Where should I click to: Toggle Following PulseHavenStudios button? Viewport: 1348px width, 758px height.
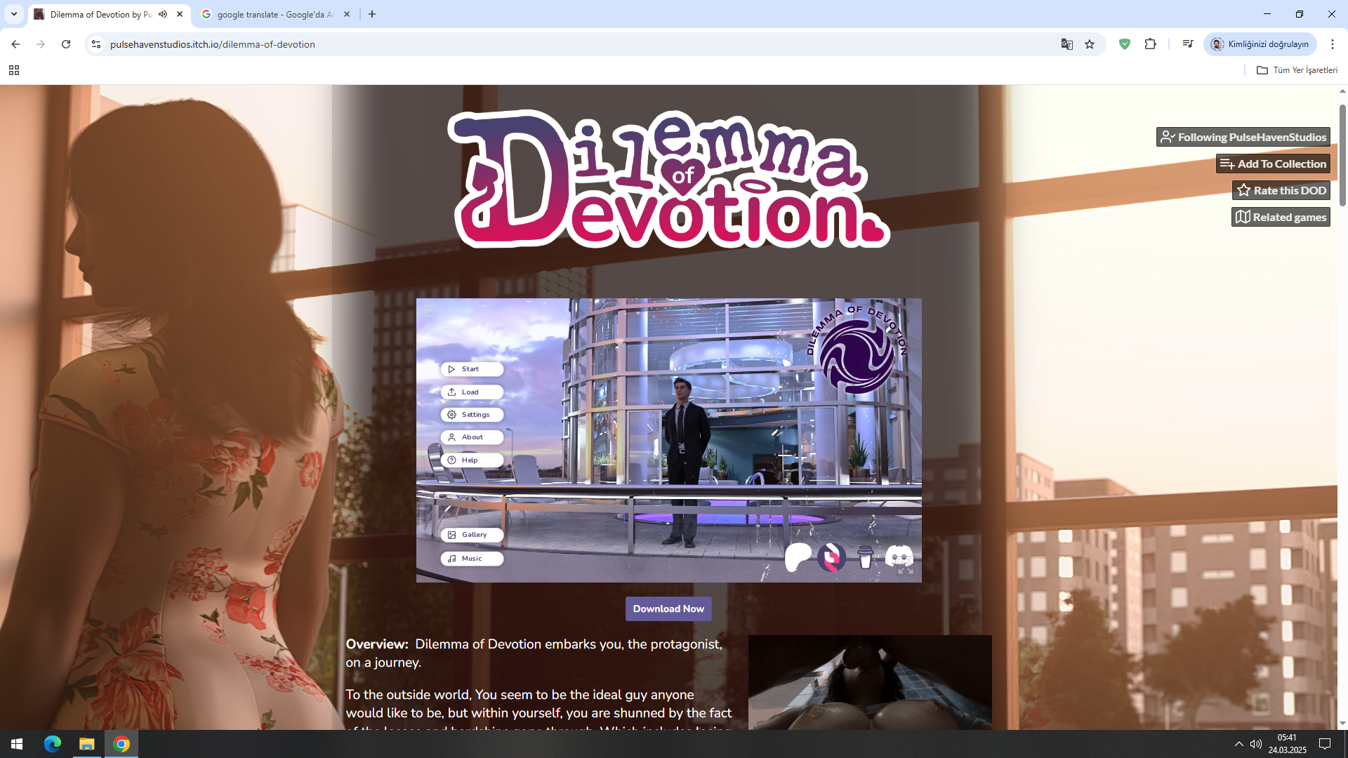pyautogui.click(x=1243, y=137)
